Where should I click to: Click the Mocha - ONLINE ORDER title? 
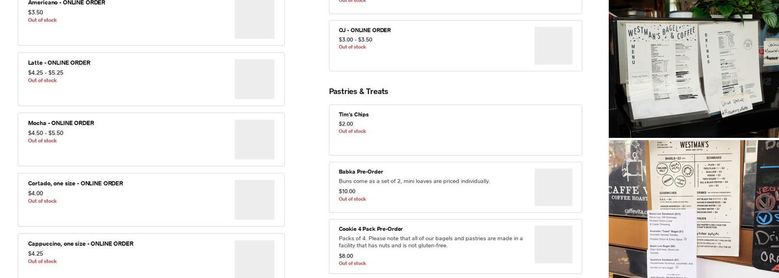click(61, 123)
